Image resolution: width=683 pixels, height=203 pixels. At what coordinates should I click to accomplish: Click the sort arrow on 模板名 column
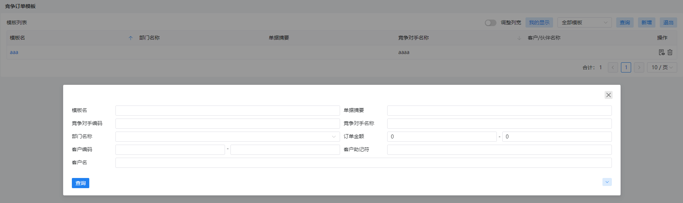131,38
